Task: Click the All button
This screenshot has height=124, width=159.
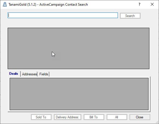Action: point(117,117)
